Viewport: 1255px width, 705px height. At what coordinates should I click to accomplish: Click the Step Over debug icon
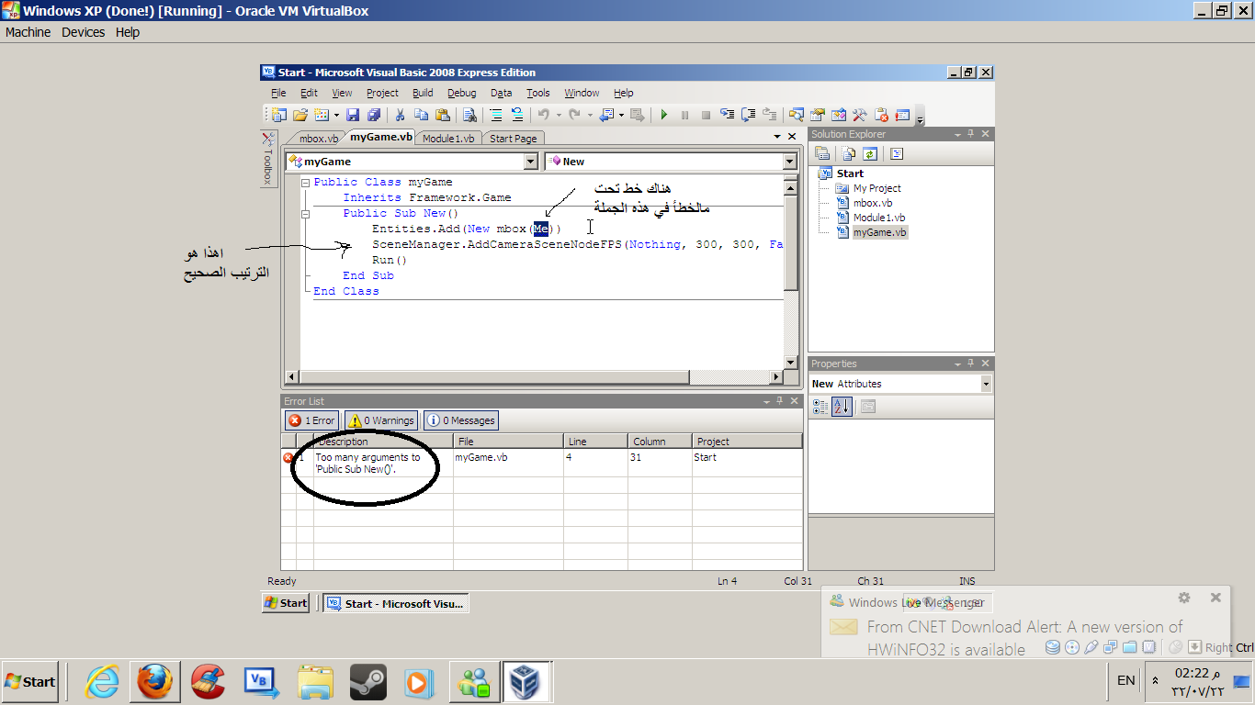click(x=748, y=115)
